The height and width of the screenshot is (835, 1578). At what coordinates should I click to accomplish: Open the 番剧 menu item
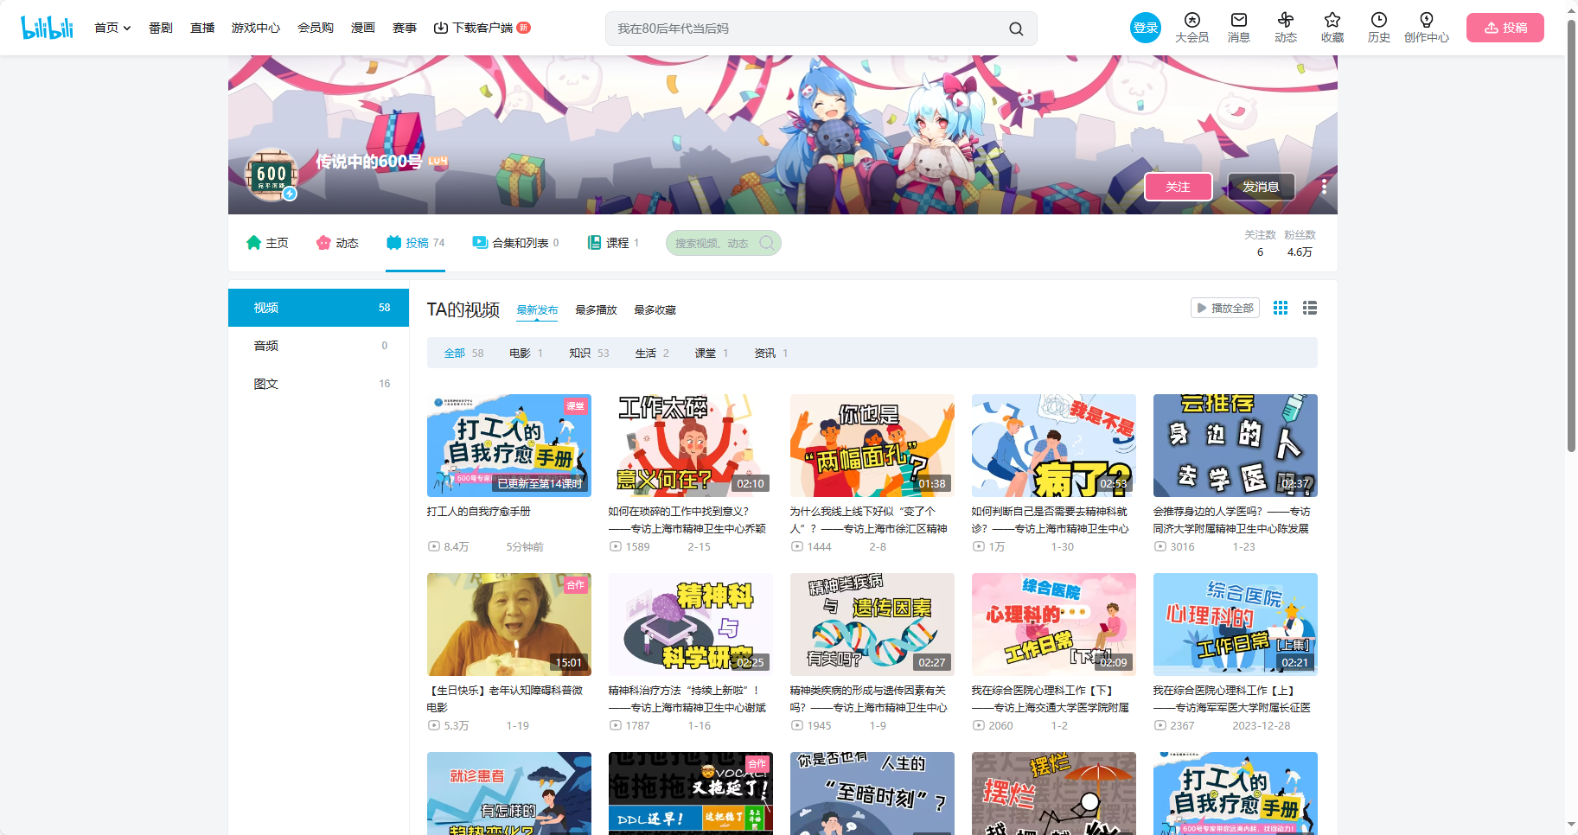pyautogui.click(x=160, y=28)
